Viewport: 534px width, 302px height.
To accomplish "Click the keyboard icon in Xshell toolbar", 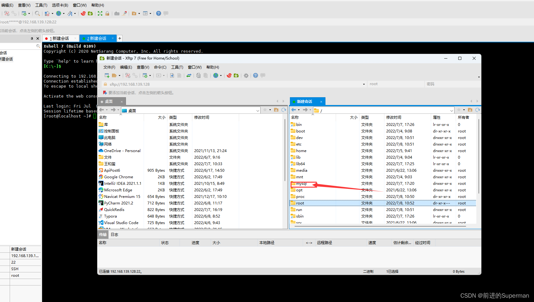I will 117,13.
